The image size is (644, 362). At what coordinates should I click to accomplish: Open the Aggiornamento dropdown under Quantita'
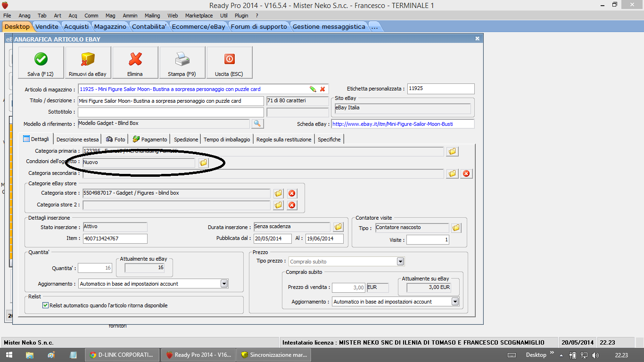[224, 284]
